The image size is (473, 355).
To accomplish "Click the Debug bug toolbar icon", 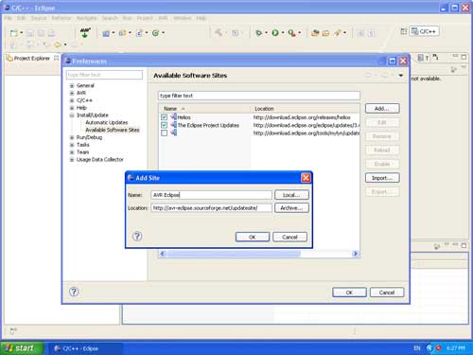I will pos(258,33).
